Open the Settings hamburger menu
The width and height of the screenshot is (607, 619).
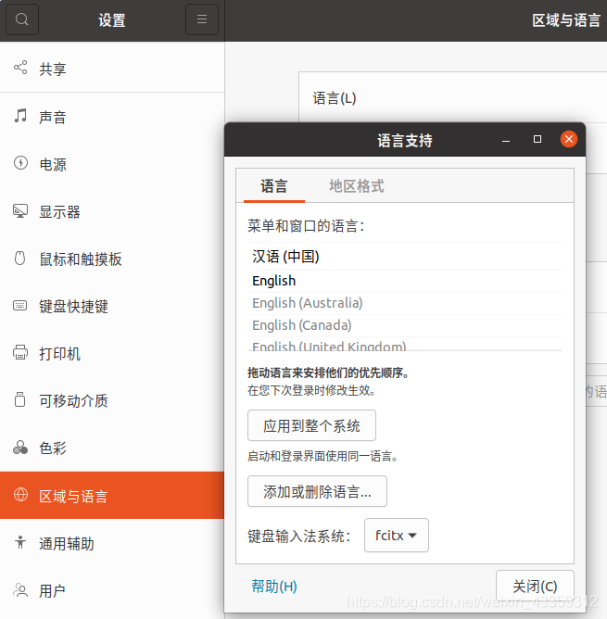pyautogui.click(x=202, y=19)
